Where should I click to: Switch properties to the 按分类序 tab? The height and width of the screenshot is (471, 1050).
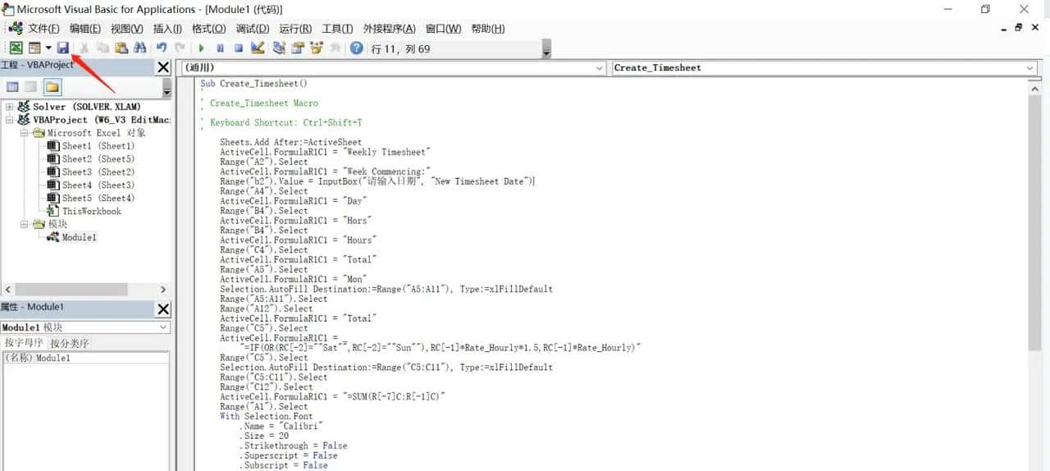pyautogui.click(x=69, y=343)
